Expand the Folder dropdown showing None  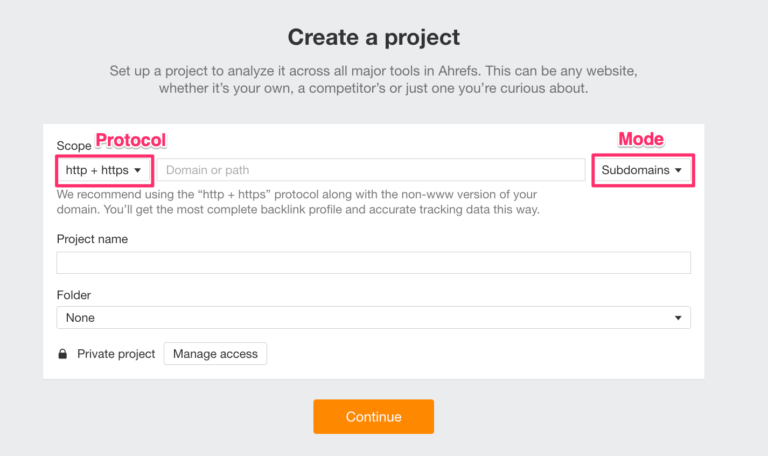tap(373, 318)
